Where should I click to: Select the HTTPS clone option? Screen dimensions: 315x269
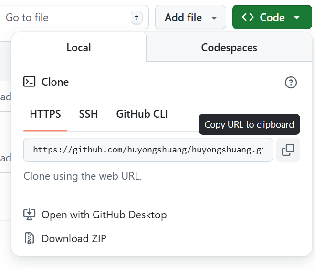(45, 114)
